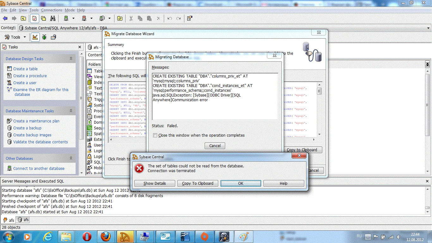The height and width of the screenshot is (243, 432).
Task: Click the Connection Profiles computer icon
Action: 102,18
